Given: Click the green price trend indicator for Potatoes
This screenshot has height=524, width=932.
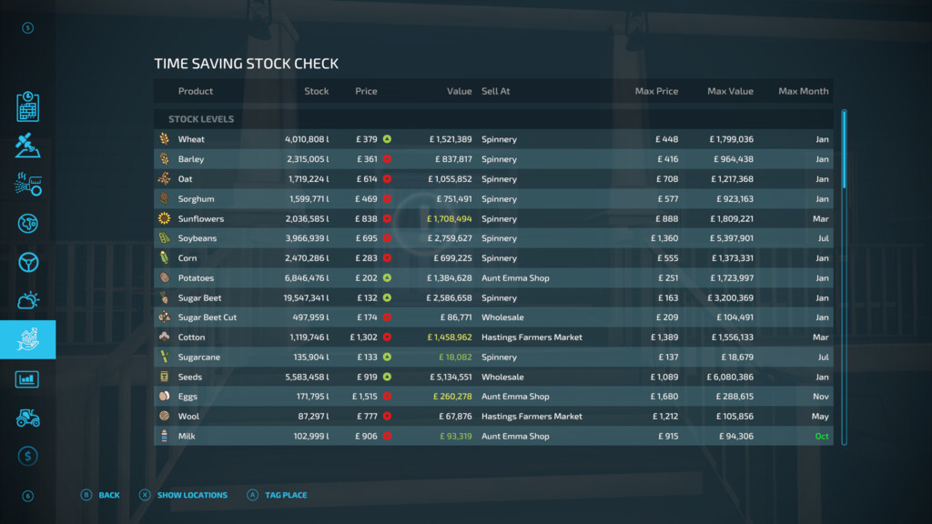Looking at the screenshot, I should pos(387,278).
